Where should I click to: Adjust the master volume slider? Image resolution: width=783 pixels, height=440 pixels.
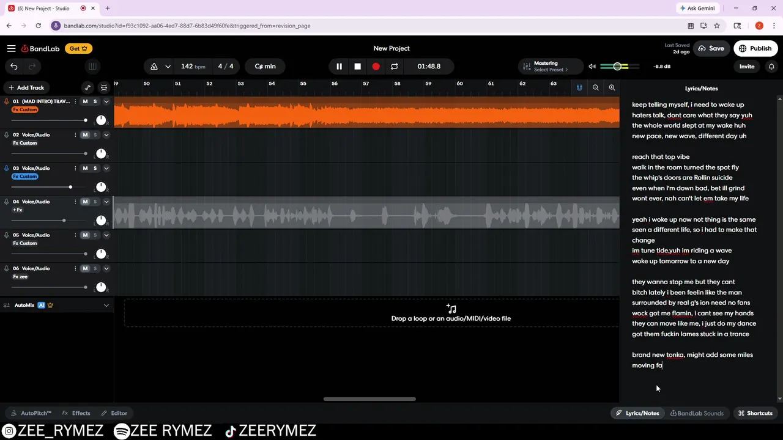(x=619, y=66)
